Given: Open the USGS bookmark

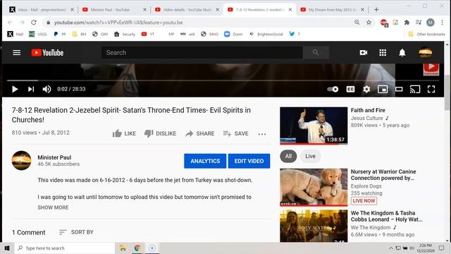Looking at the screenshot, I should 38,34.
